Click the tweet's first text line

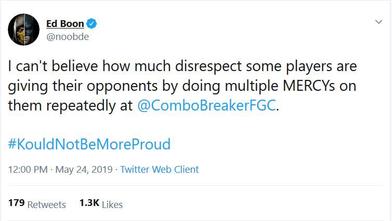(182, 67)
